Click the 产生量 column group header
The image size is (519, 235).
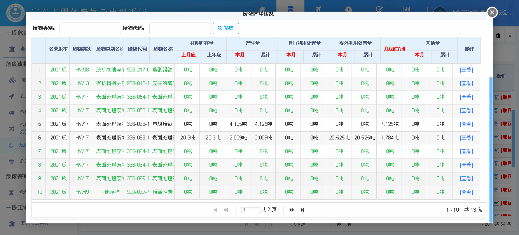click(252, 43)
